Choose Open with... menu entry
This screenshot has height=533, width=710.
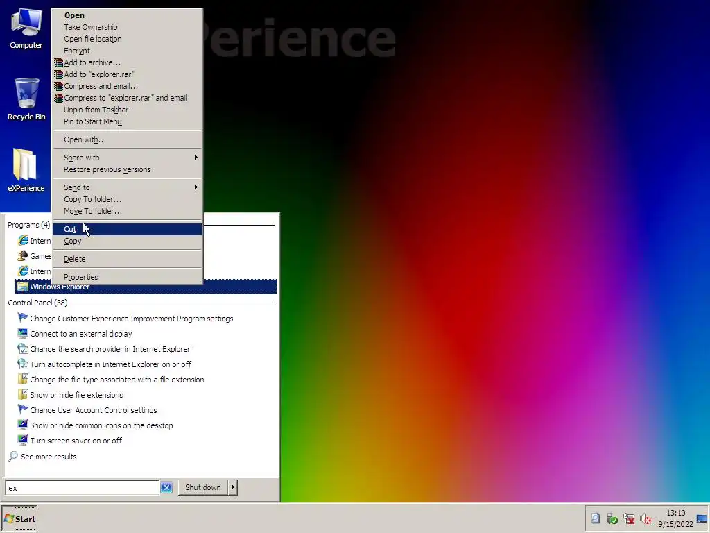point(128,139)
